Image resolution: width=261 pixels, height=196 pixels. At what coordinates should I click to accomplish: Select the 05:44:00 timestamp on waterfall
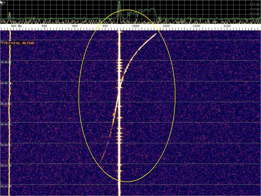[x=6, y=145]
